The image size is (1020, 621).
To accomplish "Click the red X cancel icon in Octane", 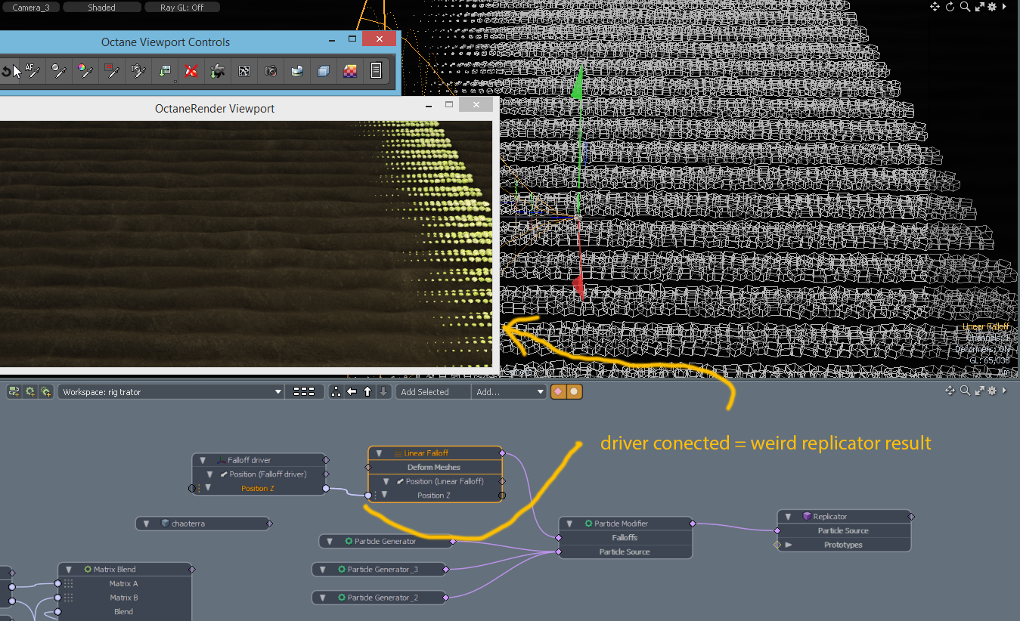I will pyautogui.click(x=191, y=71).
